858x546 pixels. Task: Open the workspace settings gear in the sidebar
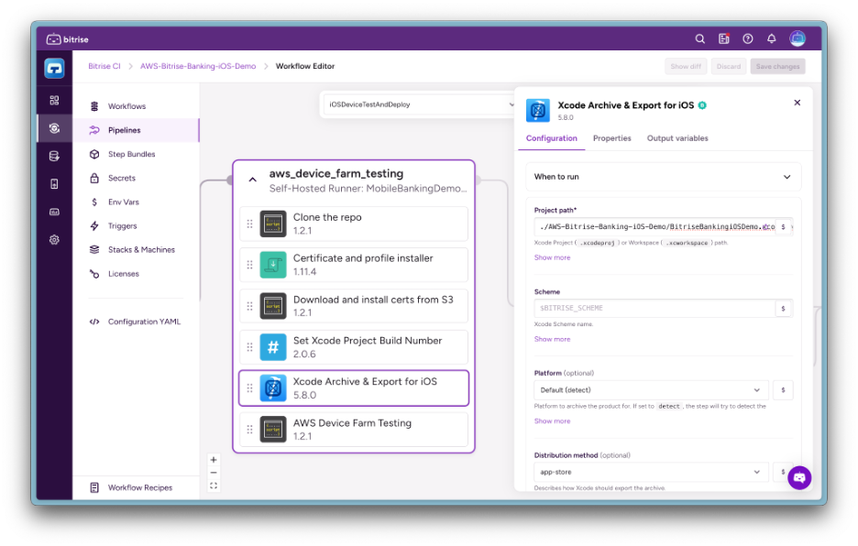tap(54, 239)
